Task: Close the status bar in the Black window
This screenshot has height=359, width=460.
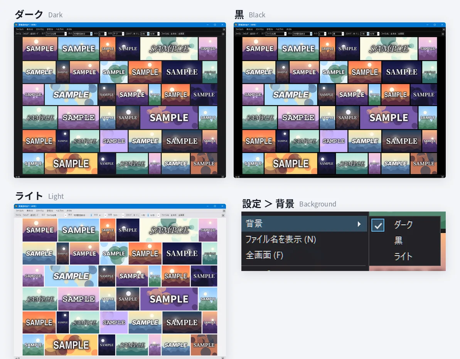Action: pos(443,176)
